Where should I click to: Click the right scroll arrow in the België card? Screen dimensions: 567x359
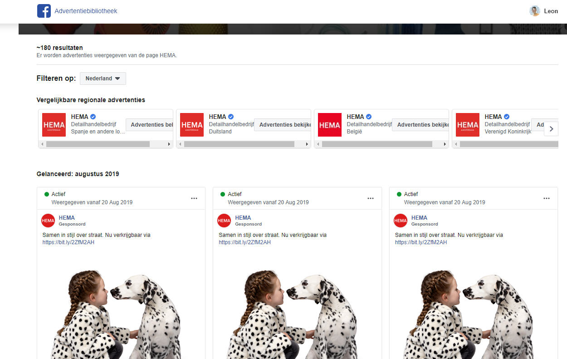(x=445, y=144)
